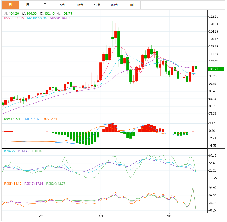Click the MA10 indicator label
The height and width of the screenshot is (222, 227).
[37, 18]
